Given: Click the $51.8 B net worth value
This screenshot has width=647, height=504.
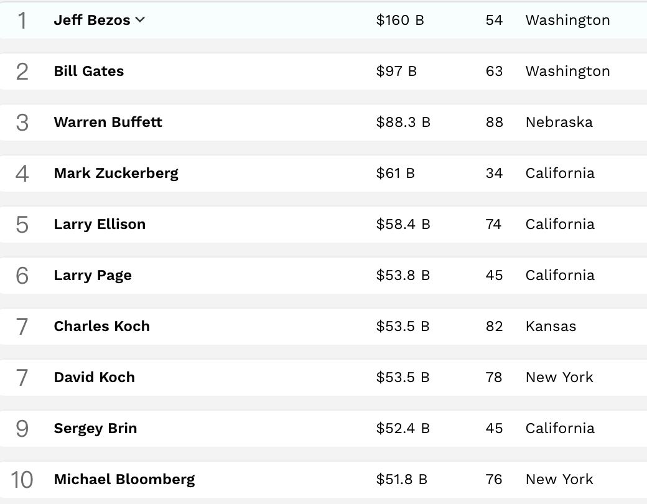Looking at the screenshot, I should coord(402,479).
